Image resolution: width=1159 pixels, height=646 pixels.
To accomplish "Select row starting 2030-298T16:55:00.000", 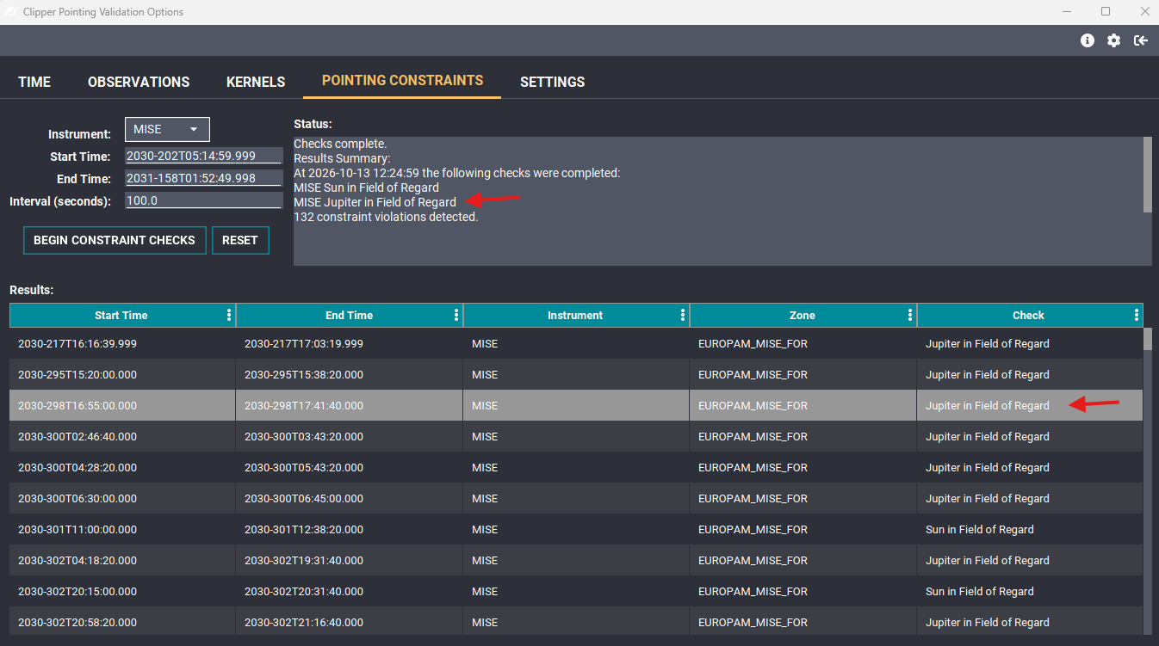I will (x=576, y=405).
